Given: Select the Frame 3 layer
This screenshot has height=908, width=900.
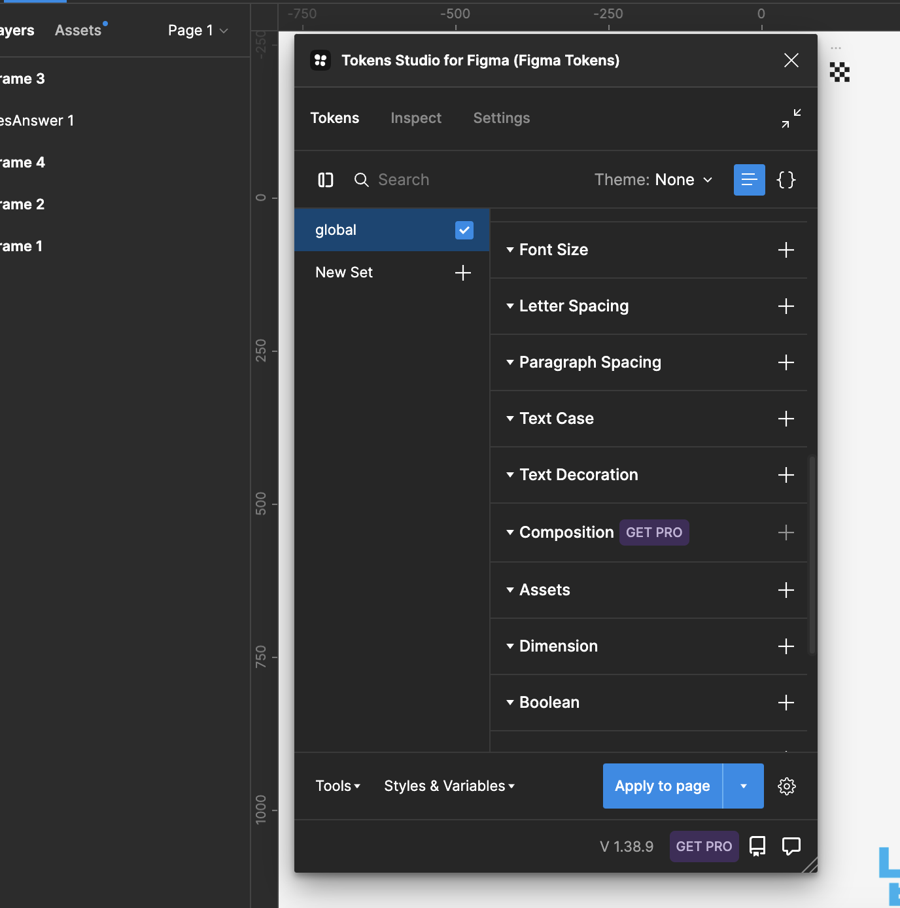Looking at the screenshot, I should (x=22, y=79).
